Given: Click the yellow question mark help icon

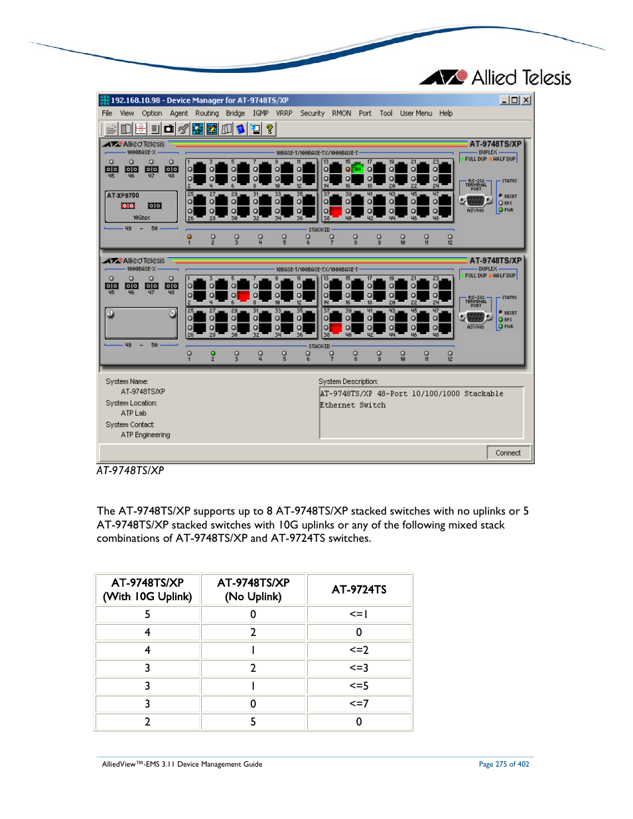Looking at the screenshot, I should pyautogui.click(x=269, y=129).
